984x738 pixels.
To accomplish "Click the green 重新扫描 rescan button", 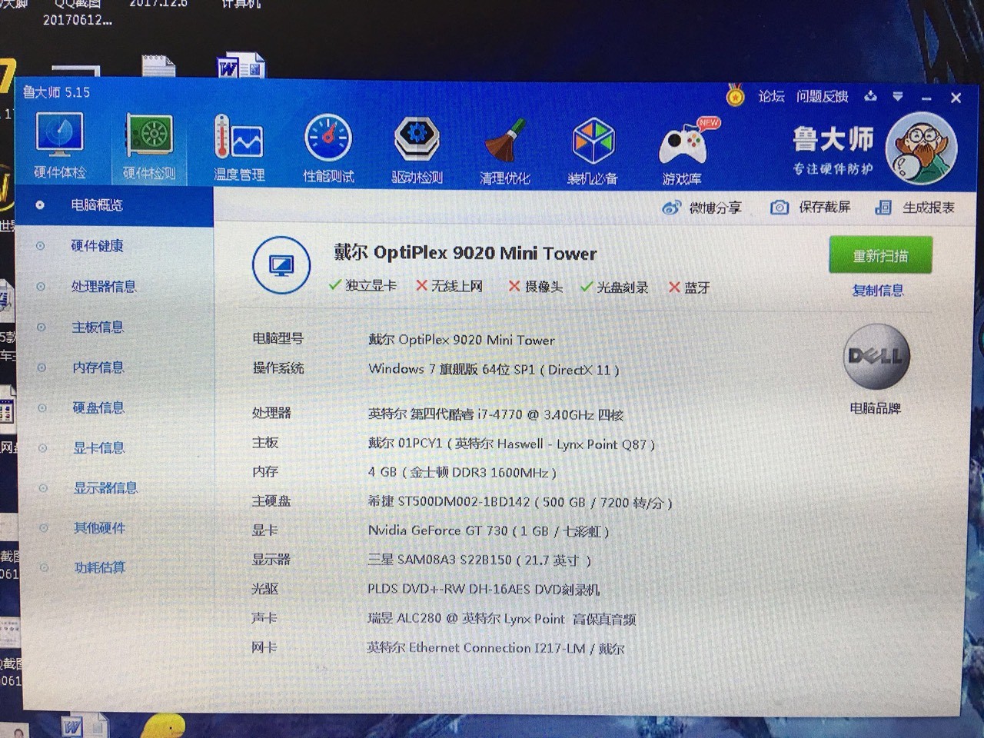I will click(880, 255).
